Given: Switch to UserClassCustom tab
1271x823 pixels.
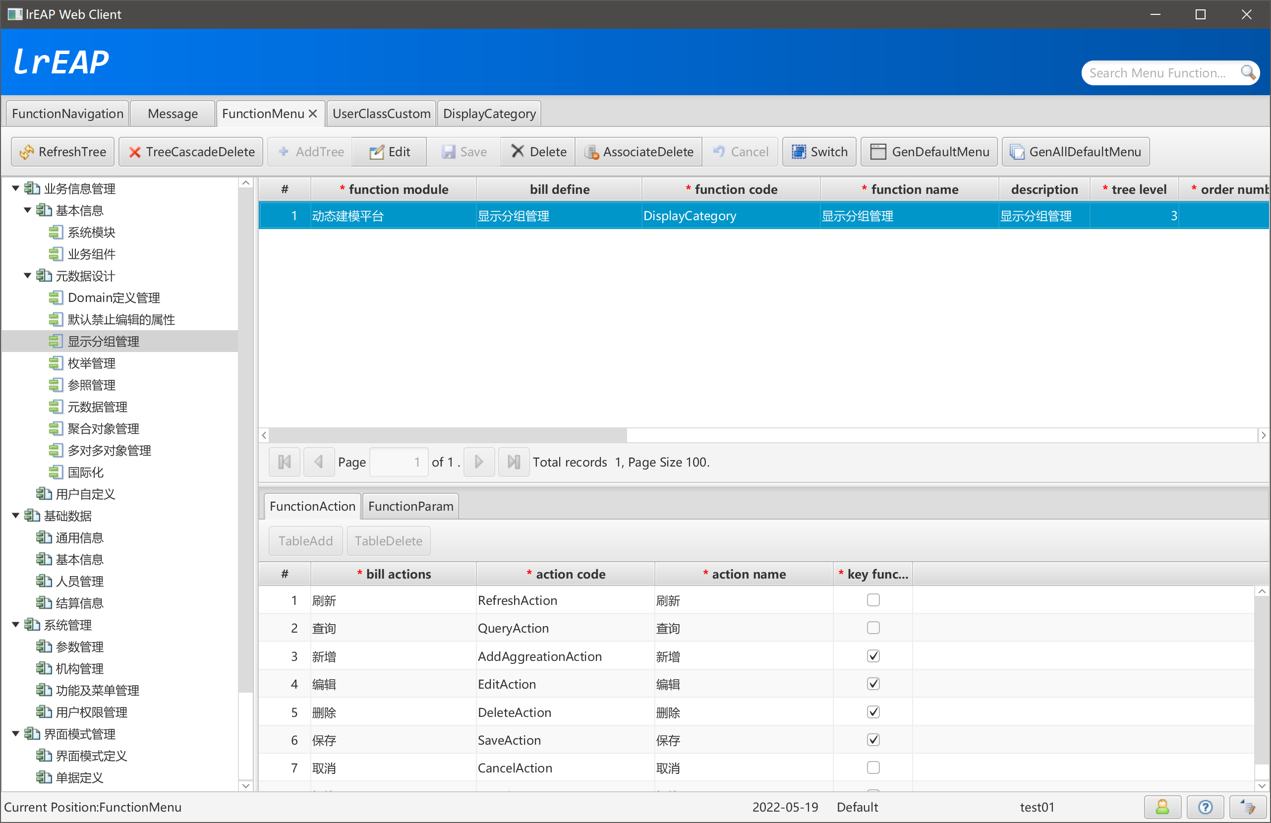Looking at the screenshot, I should [x=381, y=113].
